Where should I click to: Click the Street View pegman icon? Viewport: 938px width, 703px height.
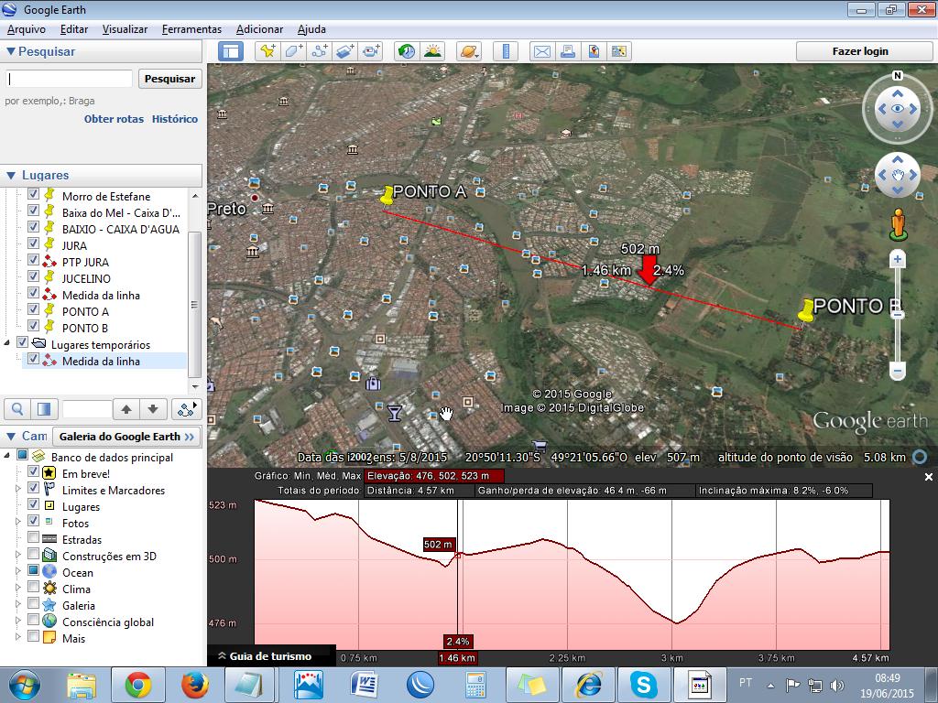898,224
